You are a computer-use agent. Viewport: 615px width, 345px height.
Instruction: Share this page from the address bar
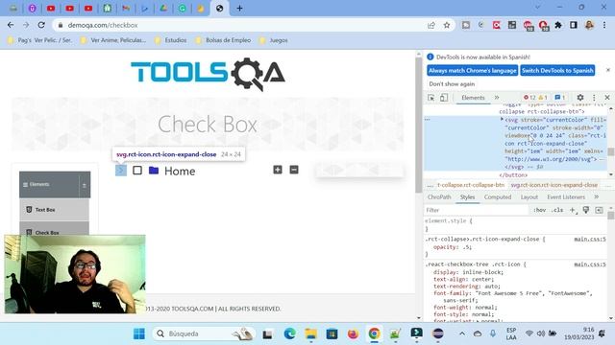431,25
